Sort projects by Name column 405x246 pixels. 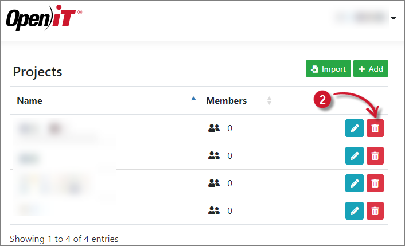pyautogui.click(x=30, y=101)
